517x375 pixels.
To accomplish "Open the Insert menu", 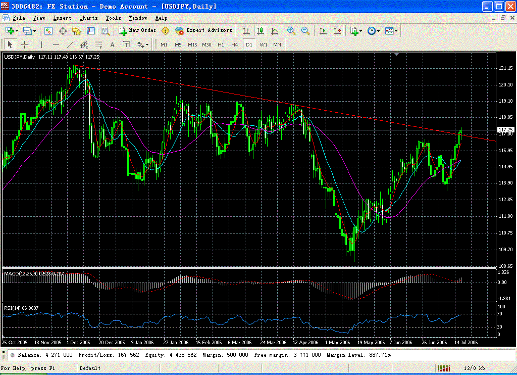I will [x=62, y=18].
